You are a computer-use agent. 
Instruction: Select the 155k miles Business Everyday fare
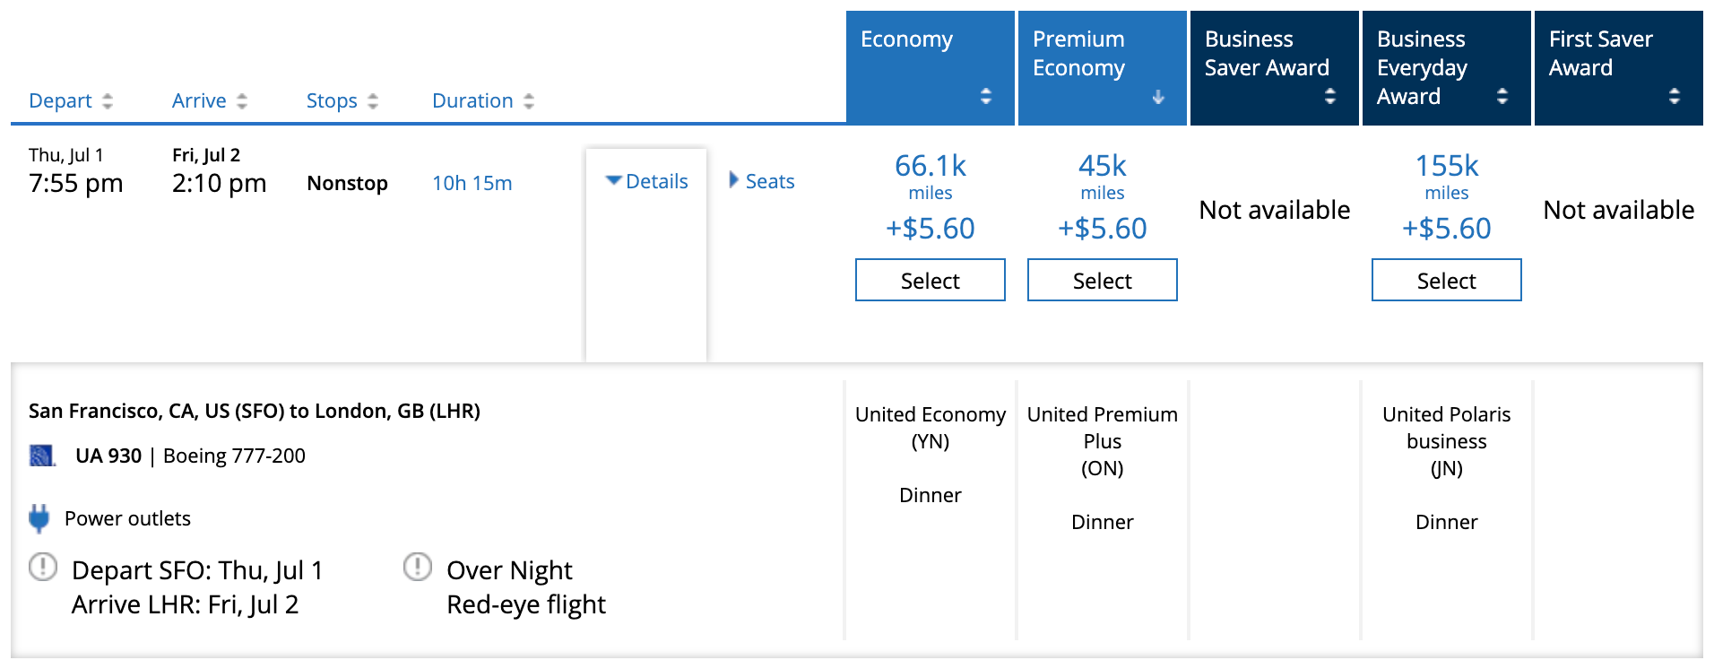(x=1446, y=281)
